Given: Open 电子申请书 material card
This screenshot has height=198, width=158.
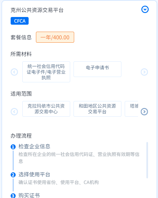Looking at the screenshot, I should 97,69.
